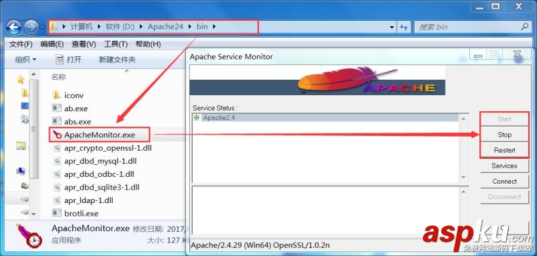Expand the arrow after 计算机 in address bar

[99, 27]
